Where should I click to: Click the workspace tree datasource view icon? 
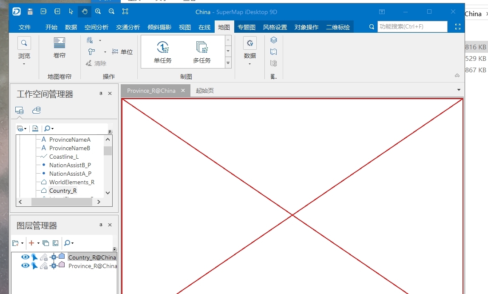tap(19, 110)
